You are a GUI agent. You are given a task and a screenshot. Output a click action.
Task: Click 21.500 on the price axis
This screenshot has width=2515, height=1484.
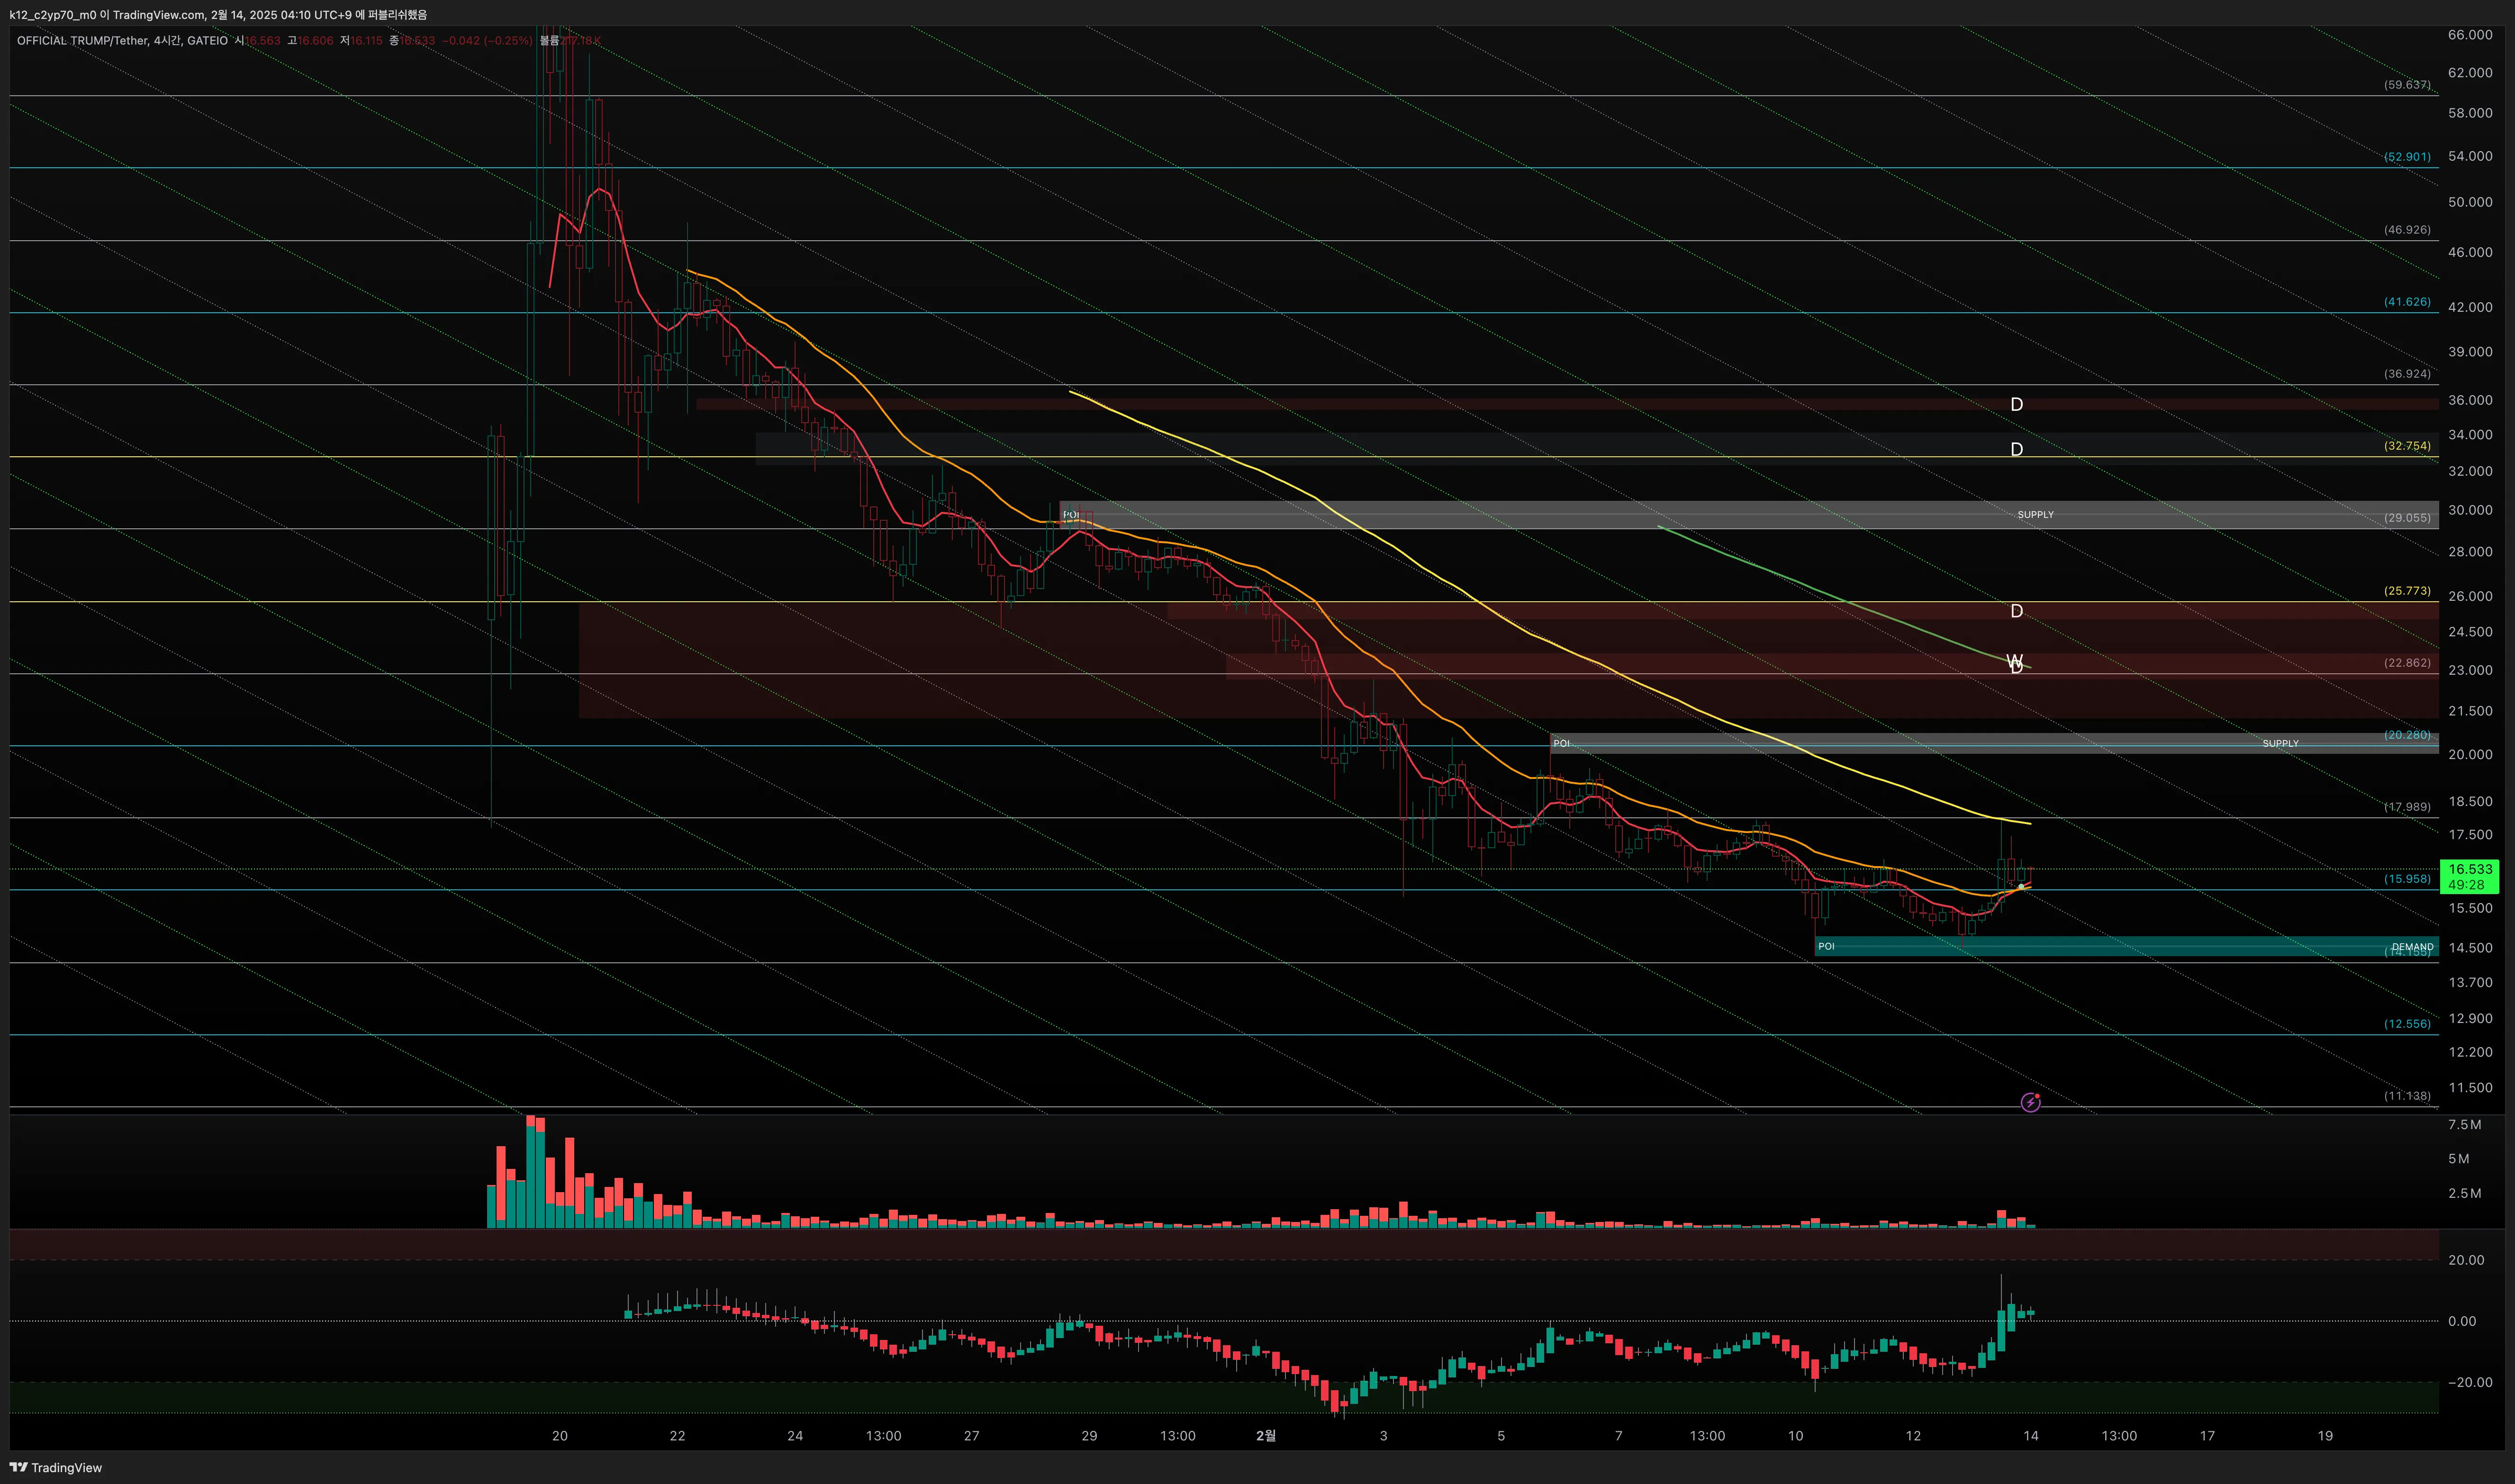2470,711
